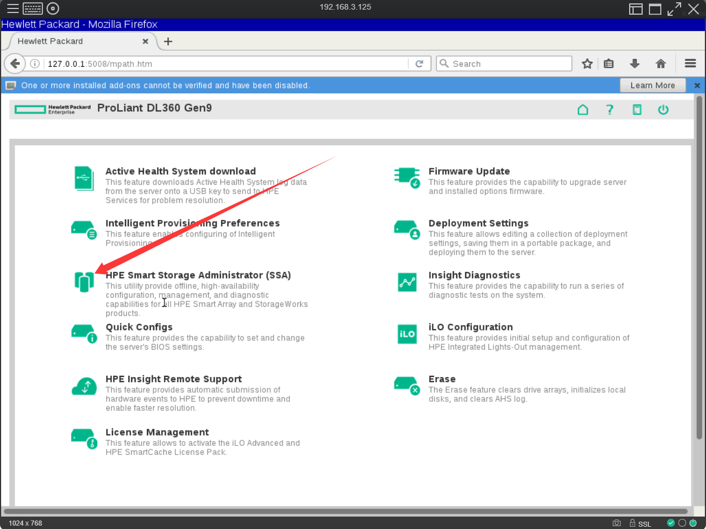Open HPE Smart Storage Administrator (SSA) title

198,275
